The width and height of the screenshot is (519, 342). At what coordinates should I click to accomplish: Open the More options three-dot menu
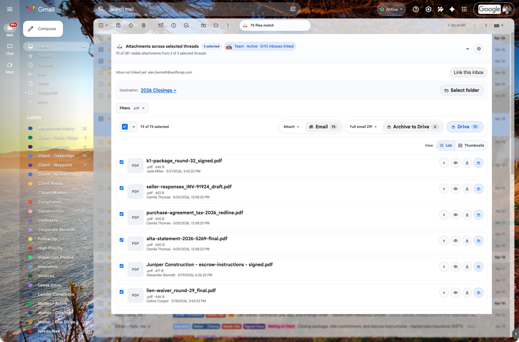click(228, 25)
